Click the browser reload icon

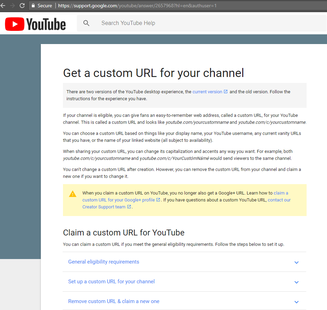click(22, 6)
